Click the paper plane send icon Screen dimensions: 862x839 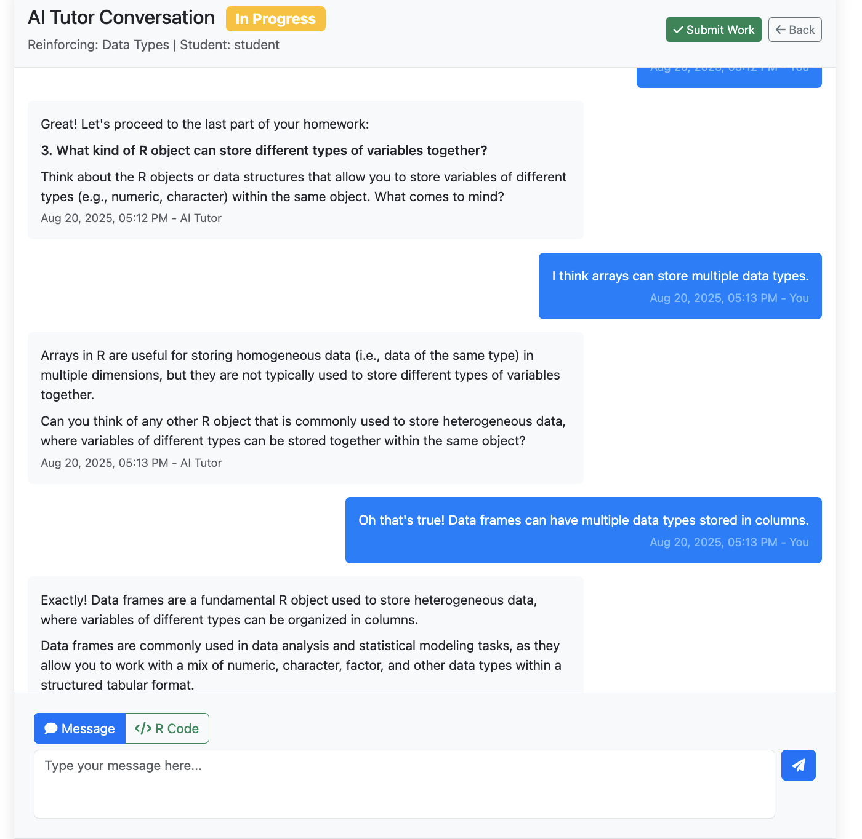click(798, 765)
